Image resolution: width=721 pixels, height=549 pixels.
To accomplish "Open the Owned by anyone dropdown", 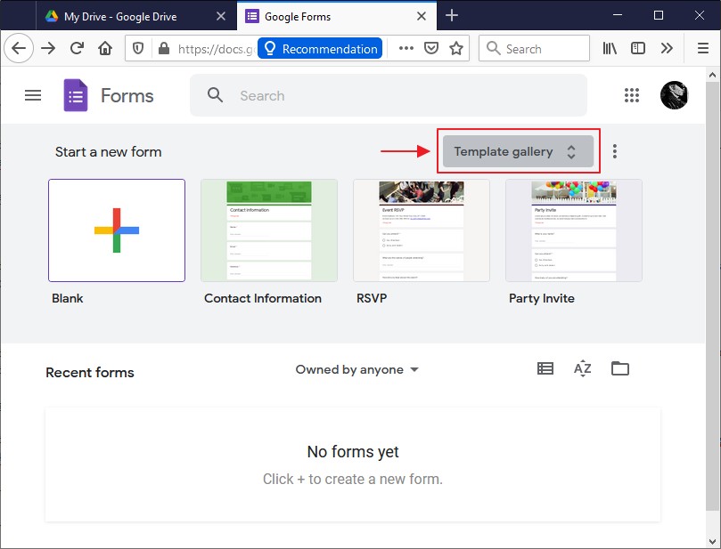I will [x=357, y=369].
